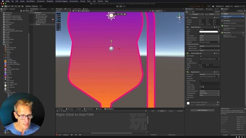Select the Hand tool in the toolbar
The image size is (246, 138).
(x=2, y=7)
